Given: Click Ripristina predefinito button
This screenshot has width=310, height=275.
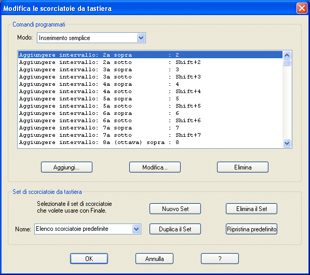Looking at the screenshot, I should [x=251, y=229].
